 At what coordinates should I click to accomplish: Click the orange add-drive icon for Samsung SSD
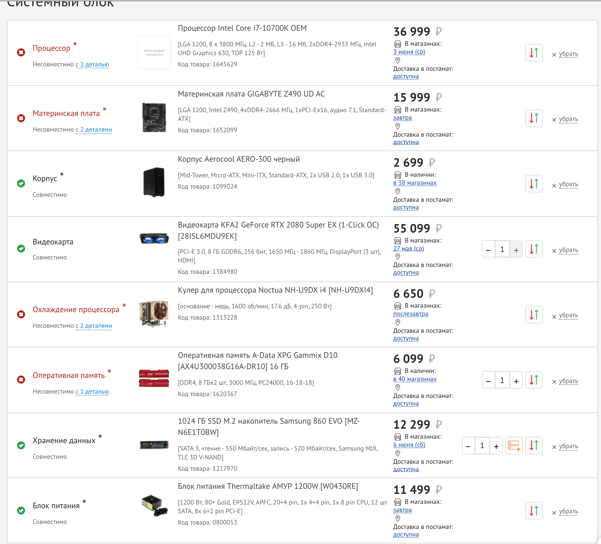514,446
